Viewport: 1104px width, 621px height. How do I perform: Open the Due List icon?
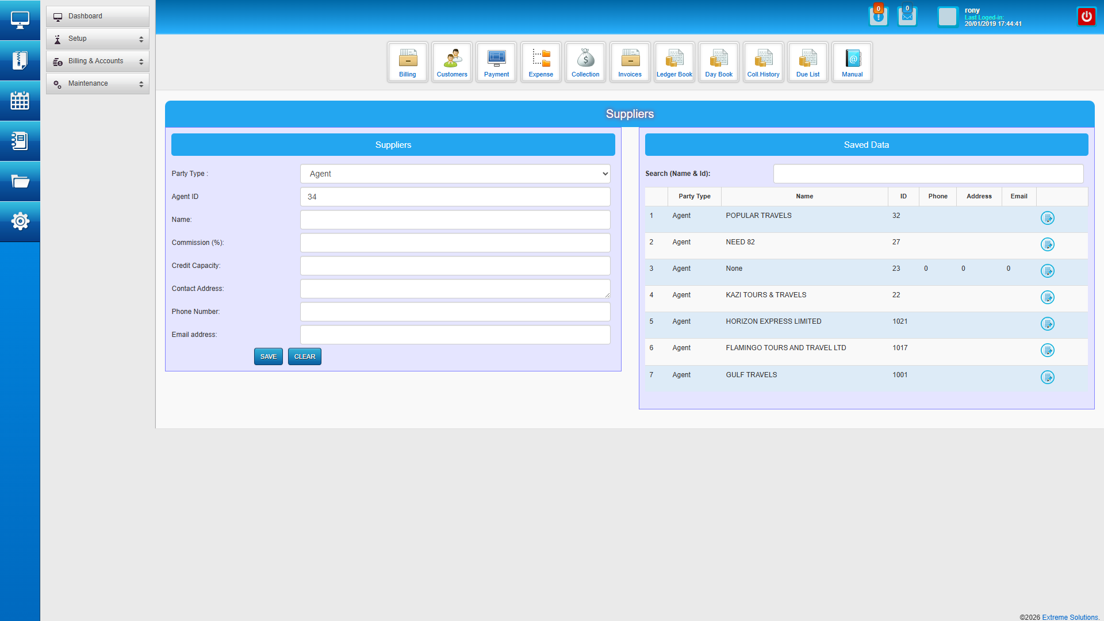[x=808, y=62]
